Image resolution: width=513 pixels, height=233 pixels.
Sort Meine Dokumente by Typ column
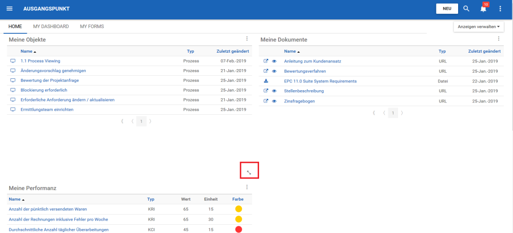coord(442,51)
